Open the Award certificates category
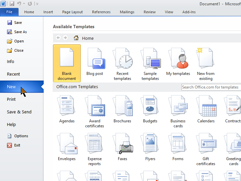 tap(95, 111)
